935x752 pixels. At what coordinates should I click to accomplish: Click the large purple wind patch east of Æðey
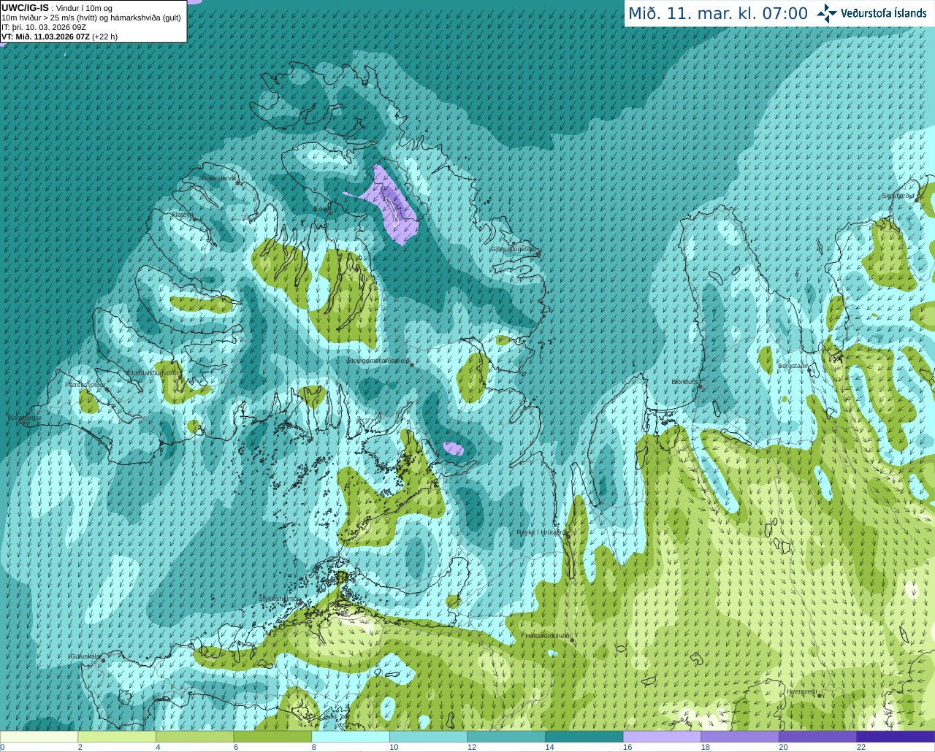coord(392,207)
